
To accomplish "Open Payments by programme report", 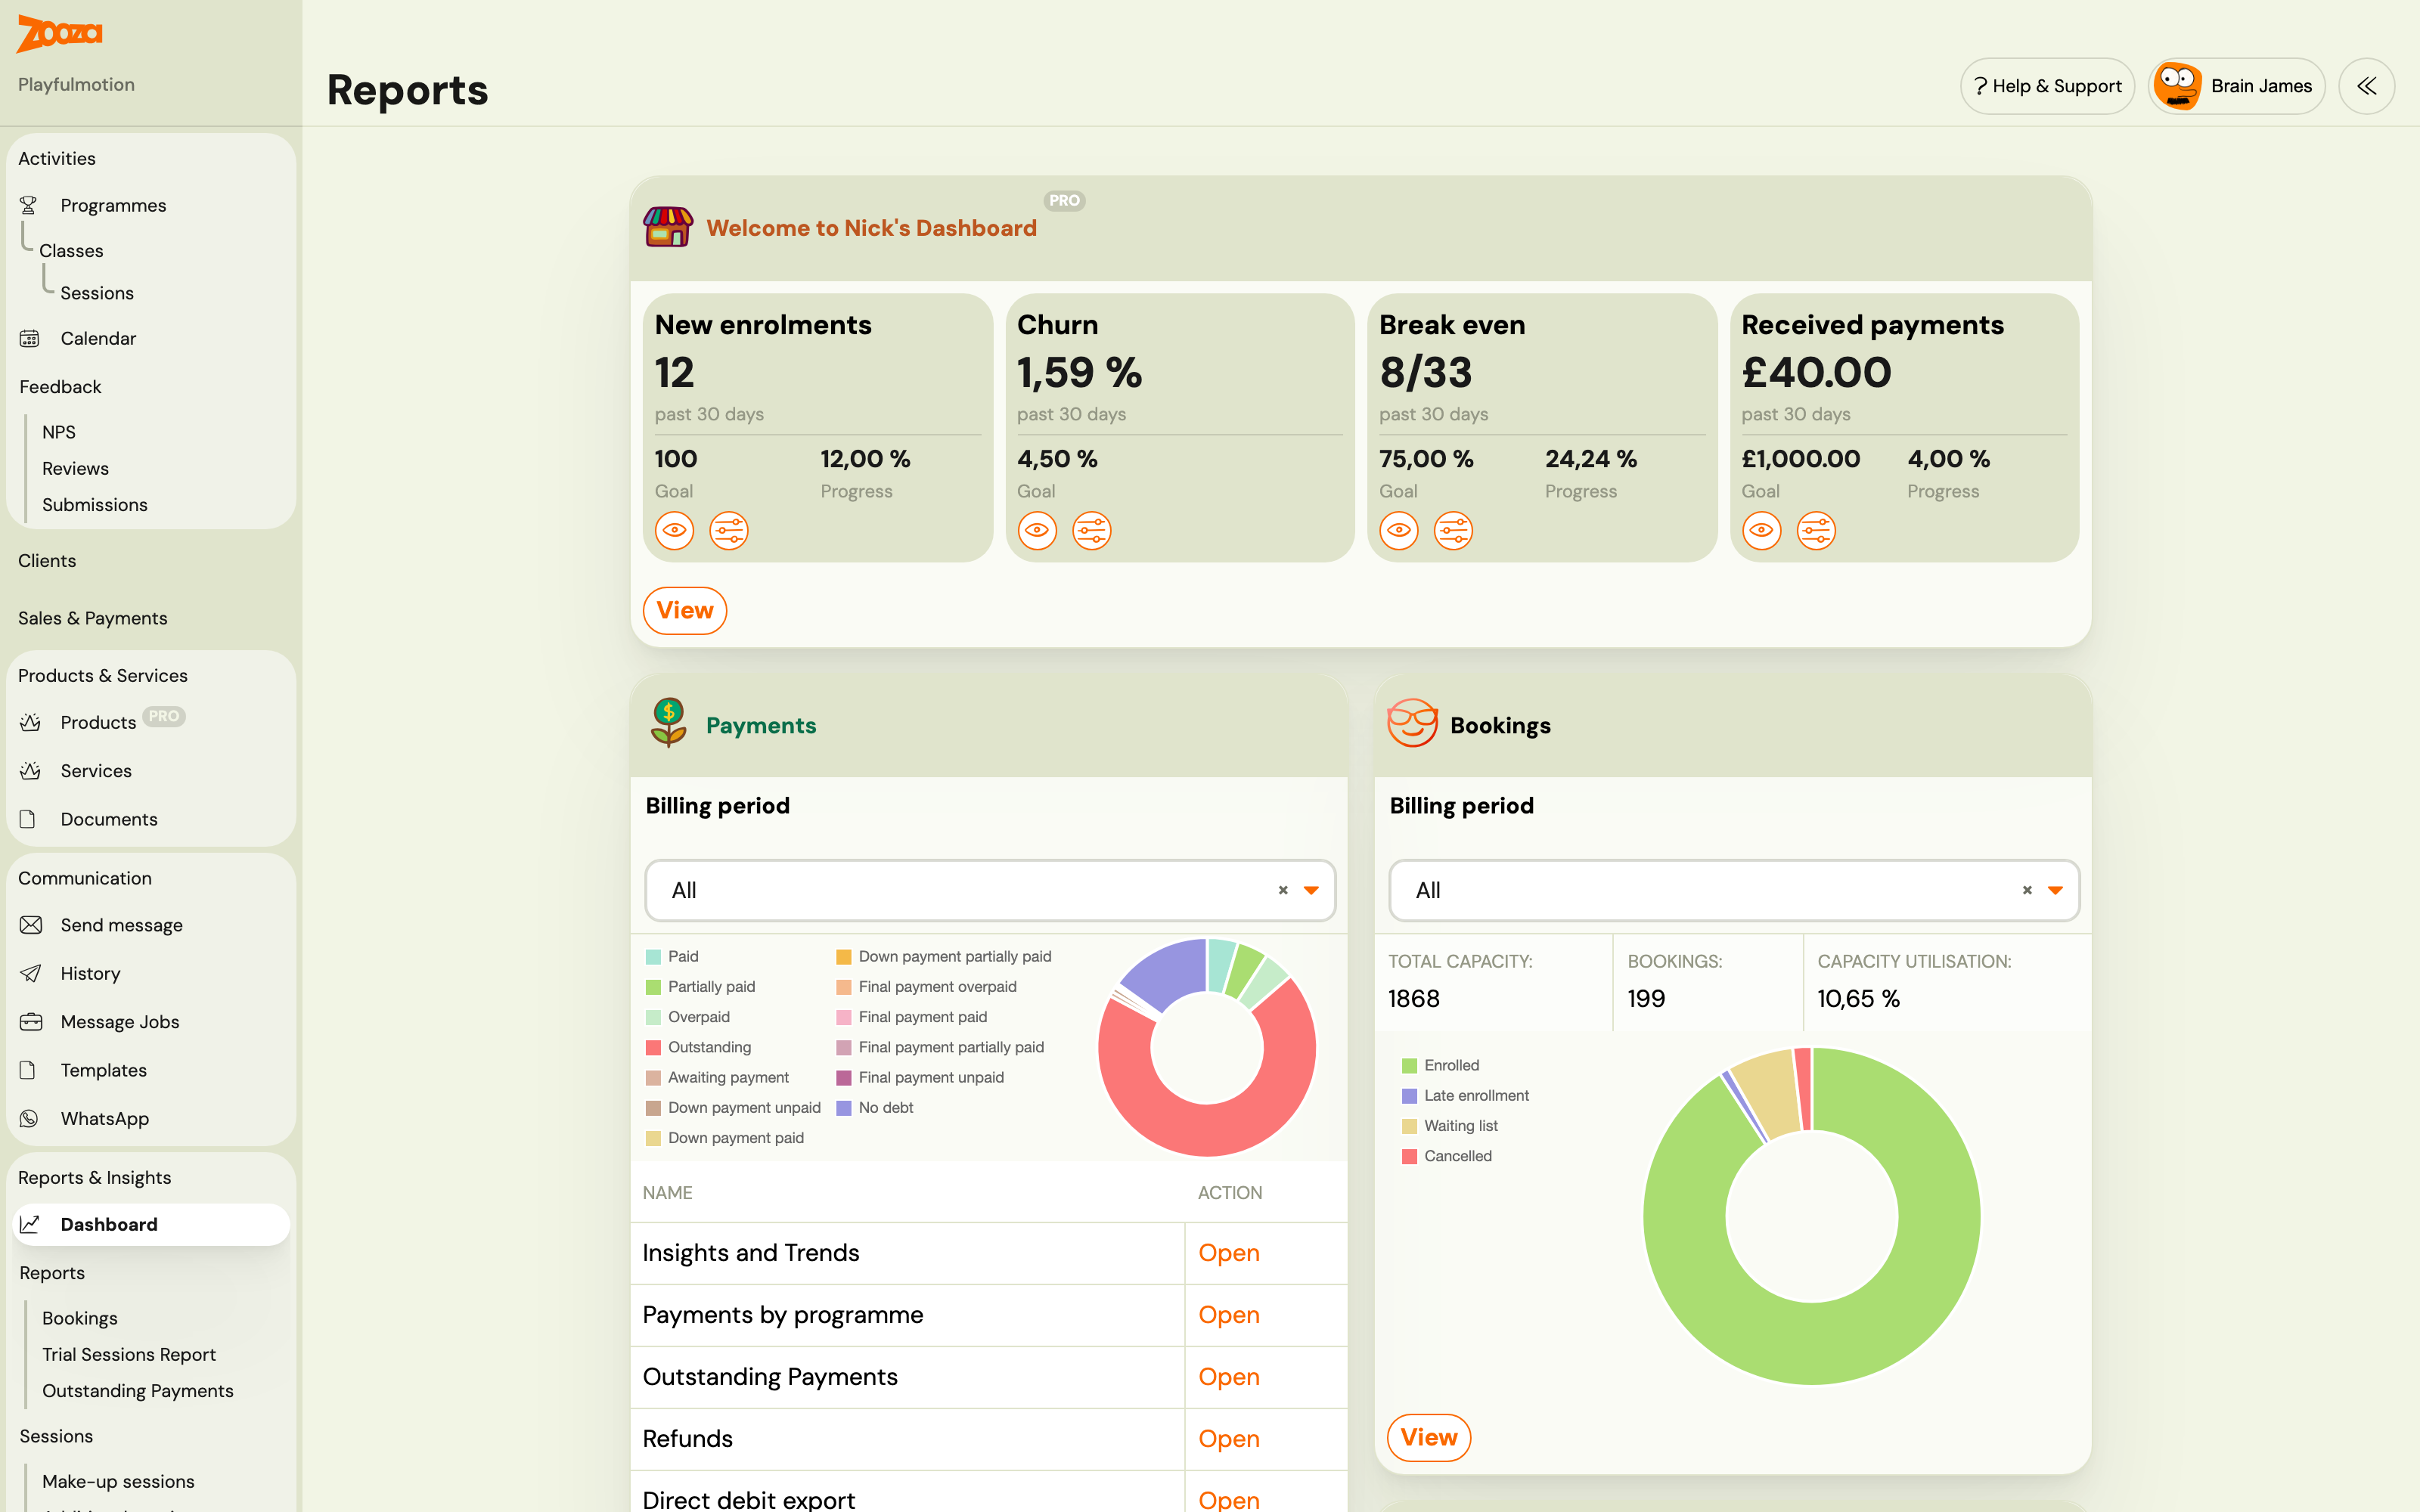I will pyautogui.click(x=1228, y=1315).
